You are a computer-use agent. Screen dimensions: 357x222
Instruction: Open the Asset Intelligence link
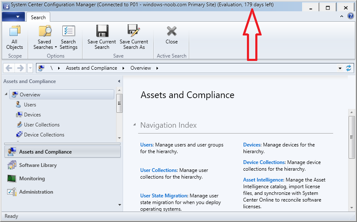pos(264,180)
